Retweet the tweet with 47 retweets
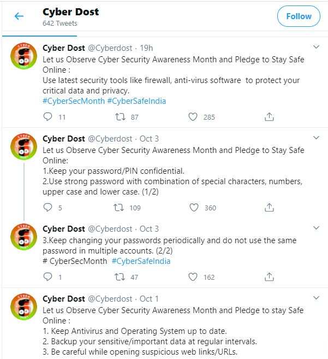Viewport: 328px width, 359px height. click(x=120, y=277)
